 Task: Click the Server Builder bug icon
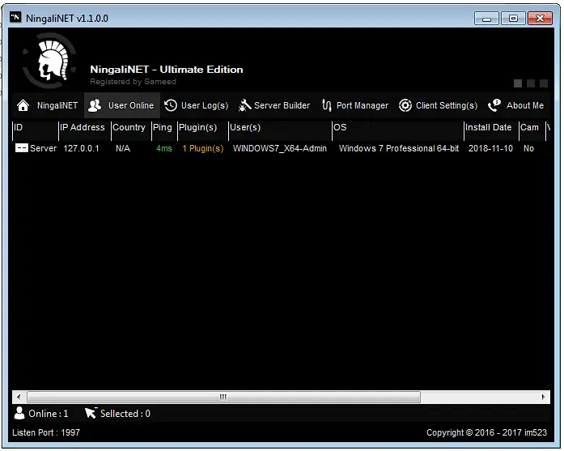coord(244,105)
